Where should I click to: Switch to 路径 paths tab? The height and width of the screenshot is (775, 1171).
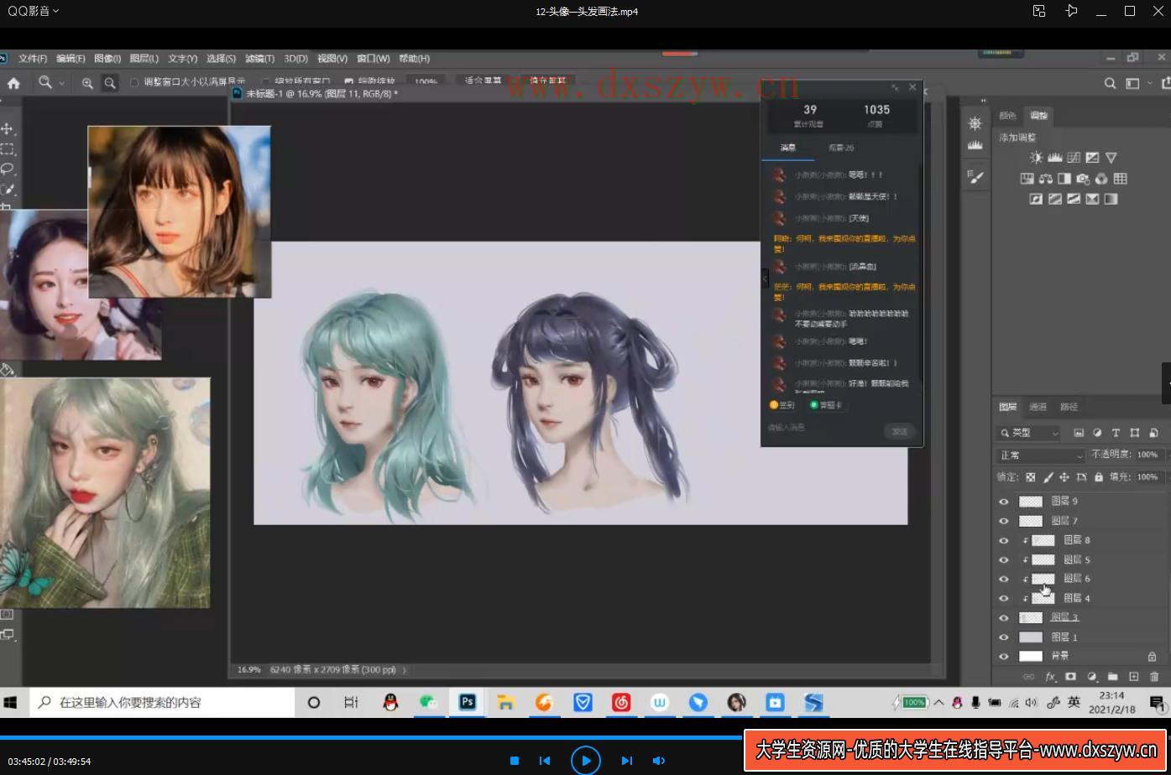click(x=1069, y=407)
